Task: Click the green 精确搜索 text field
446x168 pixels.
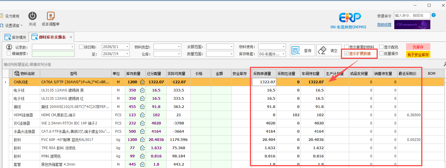Action: pyautogui.click(x=53, y=54)
